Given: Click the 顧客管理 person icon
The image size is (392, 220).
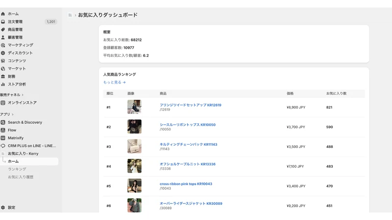Looking at the screenshot, I should [3, 37].
